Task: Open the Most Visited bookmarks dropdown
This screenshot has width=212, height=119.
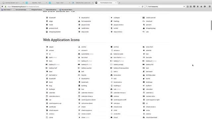Action: coord(7,10)
